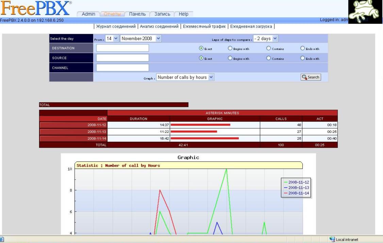Open Ежедневная загрузка report
The height and width of the screenshot is (243, 383).
coord(251,27)
